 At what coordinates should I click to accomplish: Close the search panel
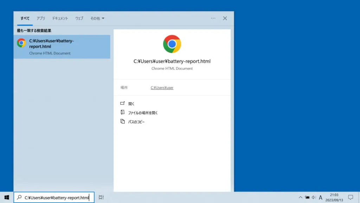coord(225,18)
